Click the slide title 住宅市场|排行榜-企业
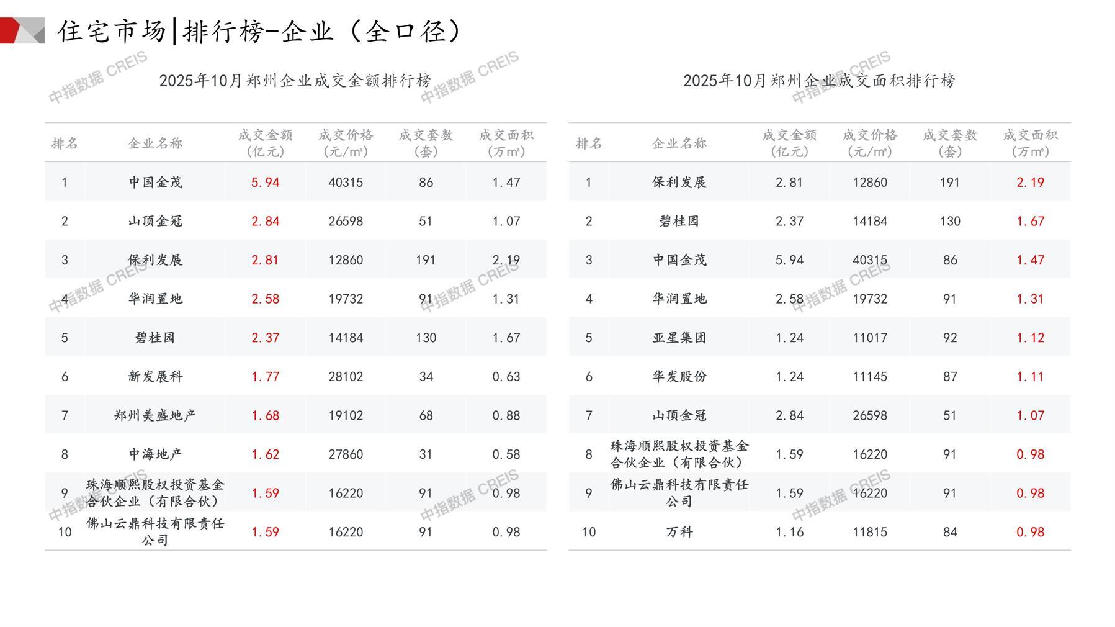1115x627 pixels. click(x=261, y=31)
